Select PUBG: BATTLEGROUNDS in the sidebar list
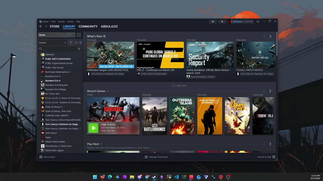 point(58,59)
